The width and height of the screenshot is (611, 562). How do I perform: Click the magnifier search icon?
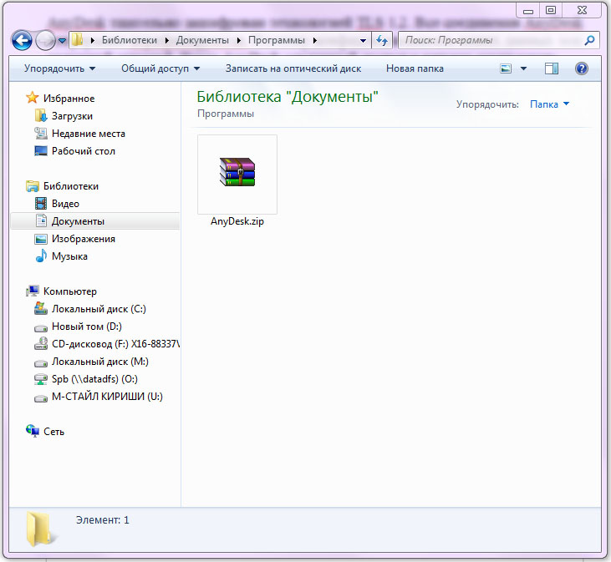[x=589, y=40]
